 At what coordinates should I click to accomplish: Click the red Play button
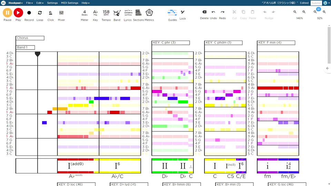18,13
